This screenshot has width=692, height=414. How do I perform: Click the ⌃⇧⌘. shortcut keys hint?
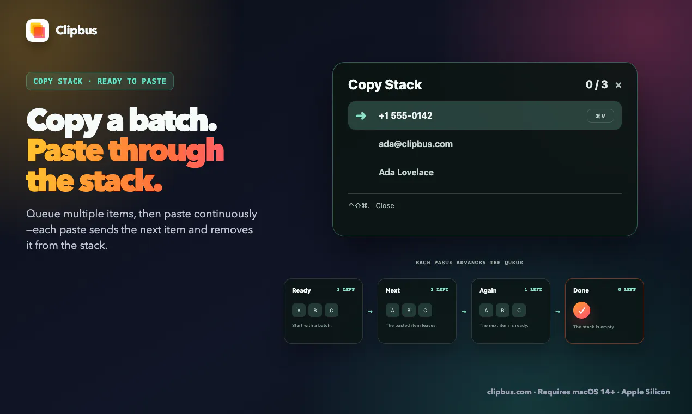tap(359, 205)
